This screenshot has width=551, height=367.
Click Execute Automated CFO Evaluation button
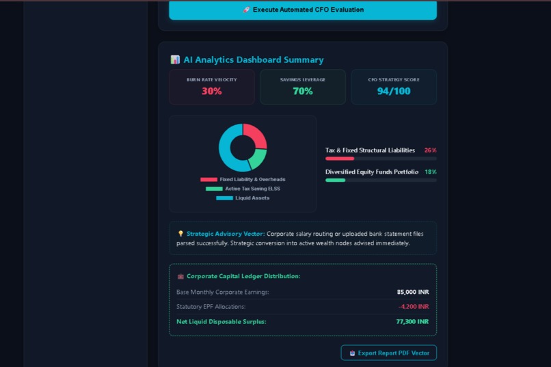[x=303, y=10]
